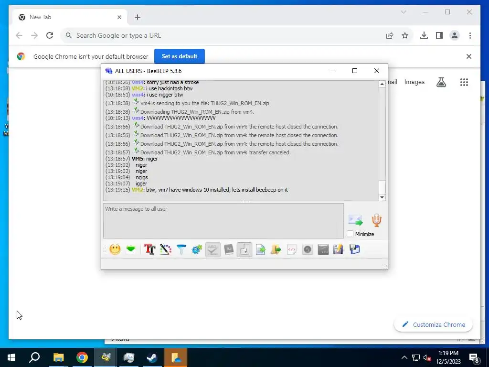Click message 'sorry just had a stroke'
Viewport: 489px width, 367px height.
172,82
